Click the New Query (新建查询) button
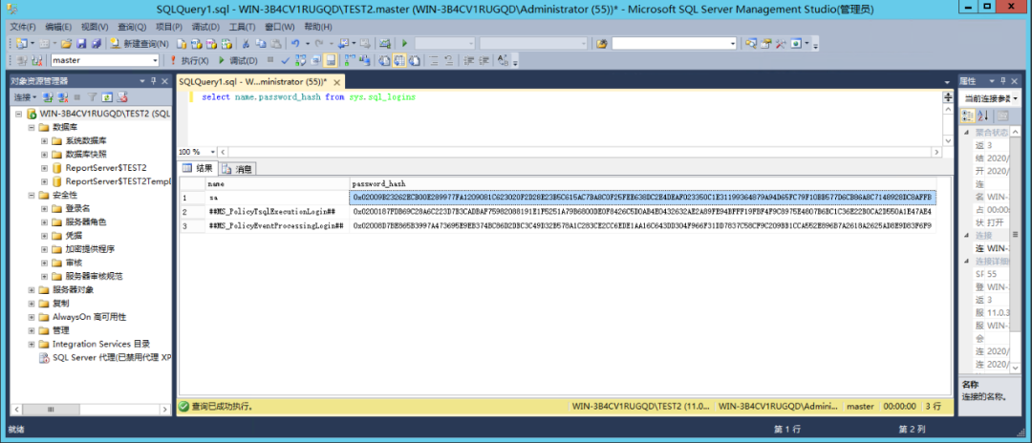The height and width of the screenshot is (443, 1032). tap(139, 43)
